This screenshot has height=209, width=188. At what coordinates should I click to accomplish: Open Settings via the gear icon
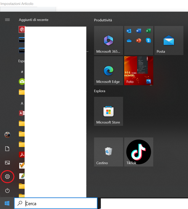pos(7,177)
